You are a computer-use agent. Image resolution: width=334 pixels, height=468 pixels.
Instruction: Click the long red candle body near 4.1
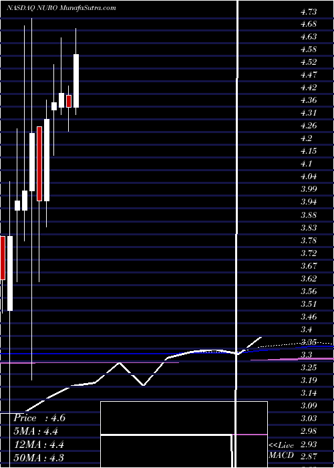[39, 164]
